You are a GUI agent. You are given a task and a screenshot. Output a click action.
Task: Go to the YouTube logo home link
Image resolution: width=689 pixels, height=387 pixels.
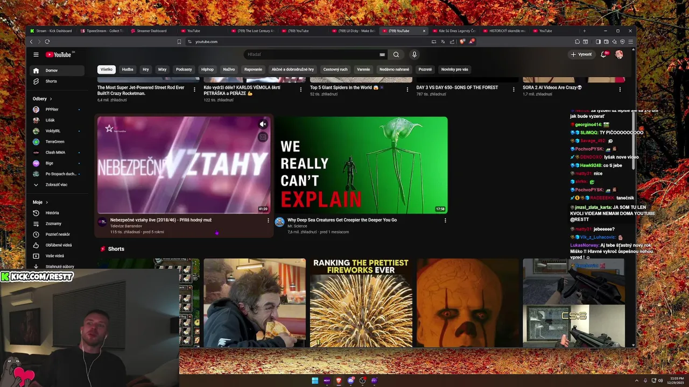(59, 54)
